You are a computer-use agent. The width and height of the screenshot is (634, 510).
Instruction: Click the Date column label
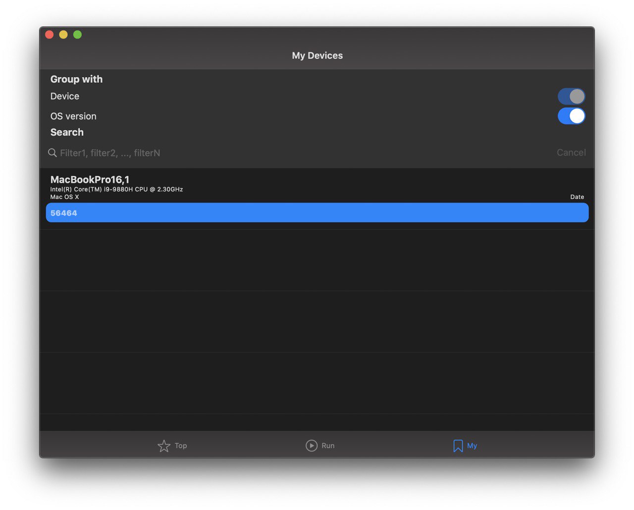[577, 197]
